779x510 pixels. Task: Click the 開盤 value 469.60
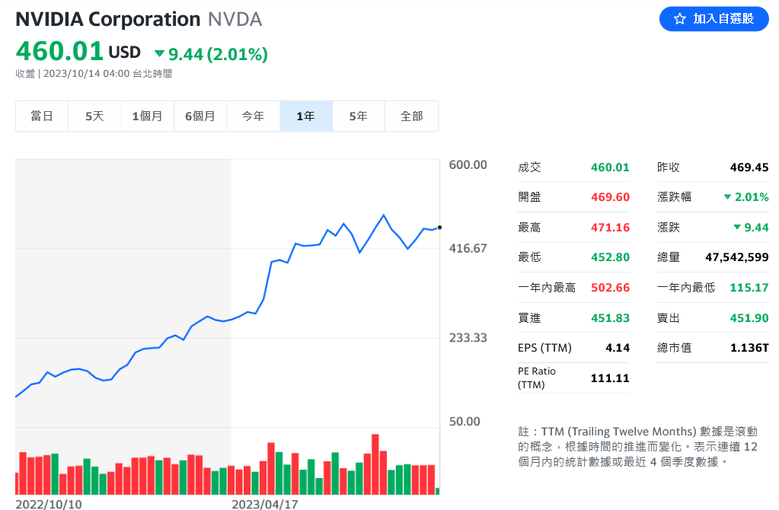coord(610,197)
